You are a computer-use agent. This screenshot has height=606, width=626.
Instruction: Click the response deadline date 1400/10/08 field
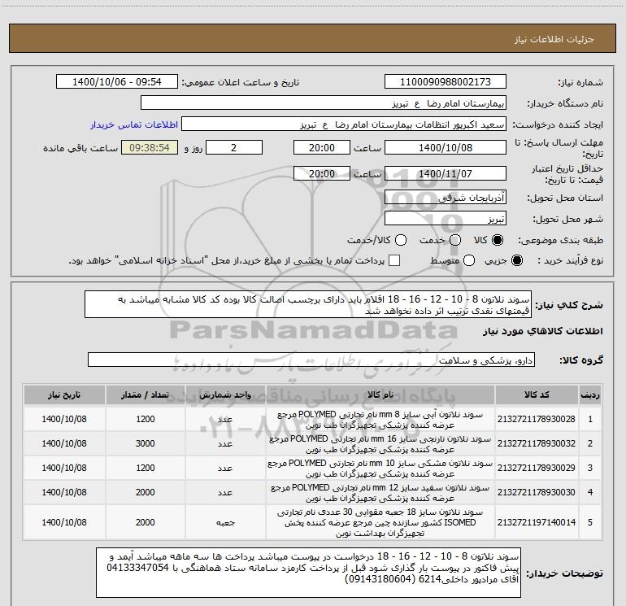pos(446,147)
